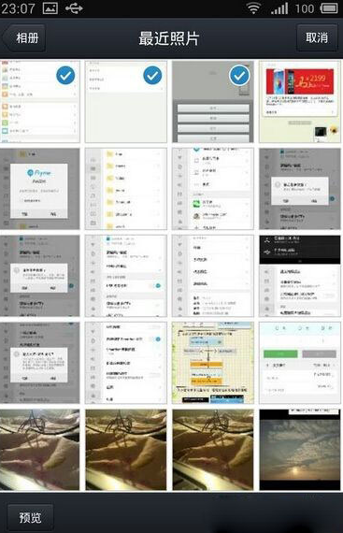
Task: Select the sunset sky photo thumbnail
Action: point(300,450)
